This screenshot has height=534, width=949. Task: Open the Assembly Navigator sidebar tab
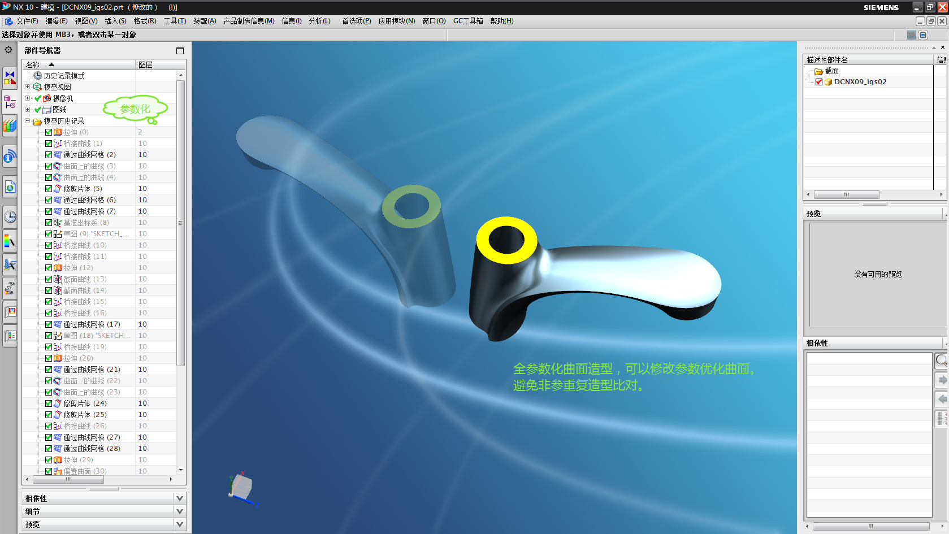[10, 77]
